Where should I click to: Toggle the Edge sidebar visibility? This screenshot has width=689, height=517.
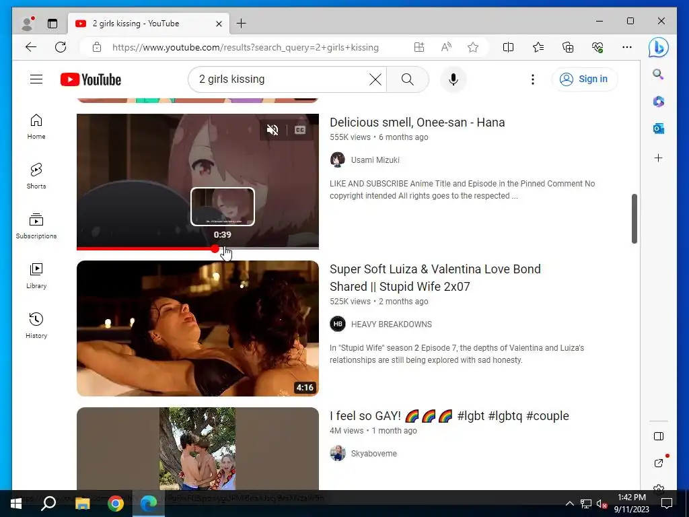pos(658,436)
